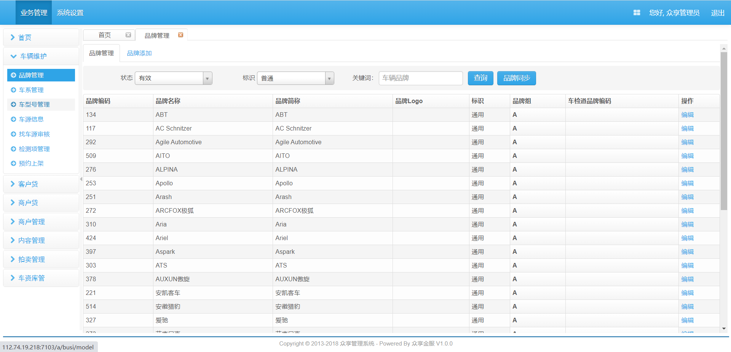
Task: Click the AUXUN傲旋 brand name cell
Action: [213, 279]
